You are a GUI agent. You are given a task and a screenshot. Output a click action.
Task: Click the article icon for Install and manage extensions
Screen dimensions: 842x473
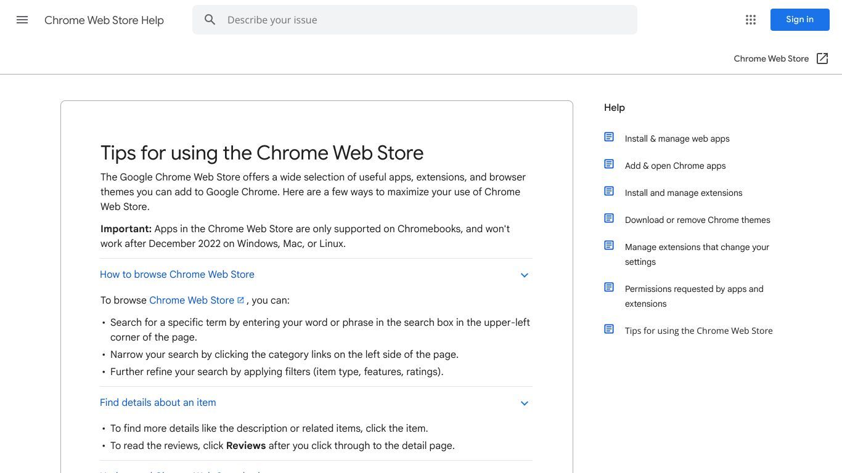click(609, 192)
